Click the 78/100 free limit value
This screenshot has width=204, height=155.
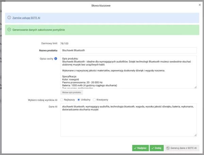click(64, 43)
